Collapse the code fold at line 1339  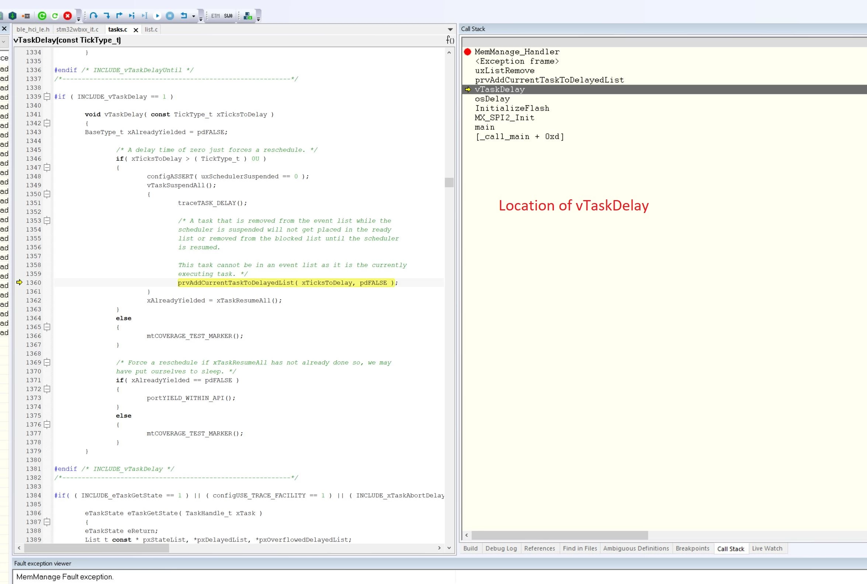(47, 96)
